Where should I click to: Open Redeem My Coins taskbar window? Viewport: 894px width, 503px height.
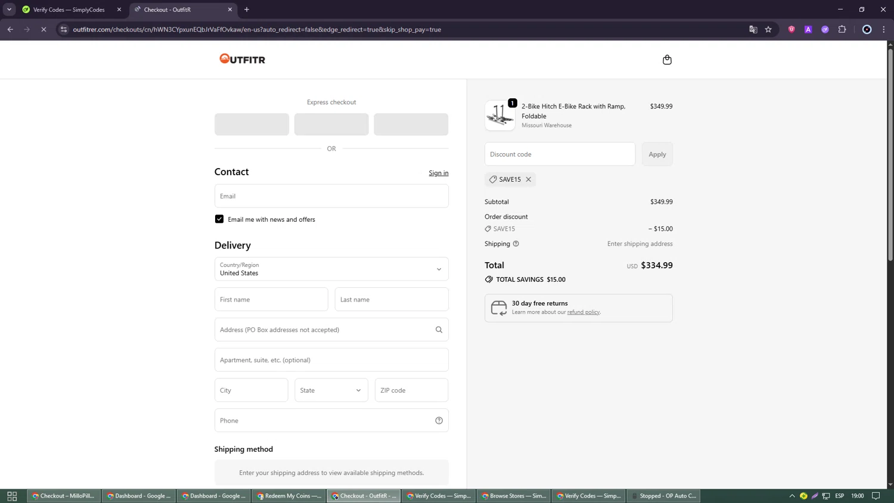pyautogui.click(x=289, y=496)
